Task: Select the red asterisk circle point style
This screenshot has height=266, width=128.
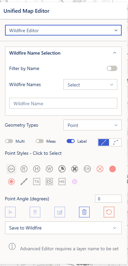Action: click(x=11, y=182)
